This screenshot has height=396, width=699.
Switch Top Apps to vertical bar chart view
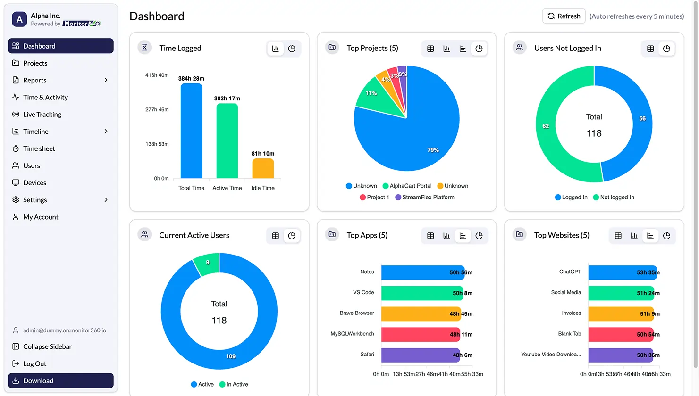(446, 235)
